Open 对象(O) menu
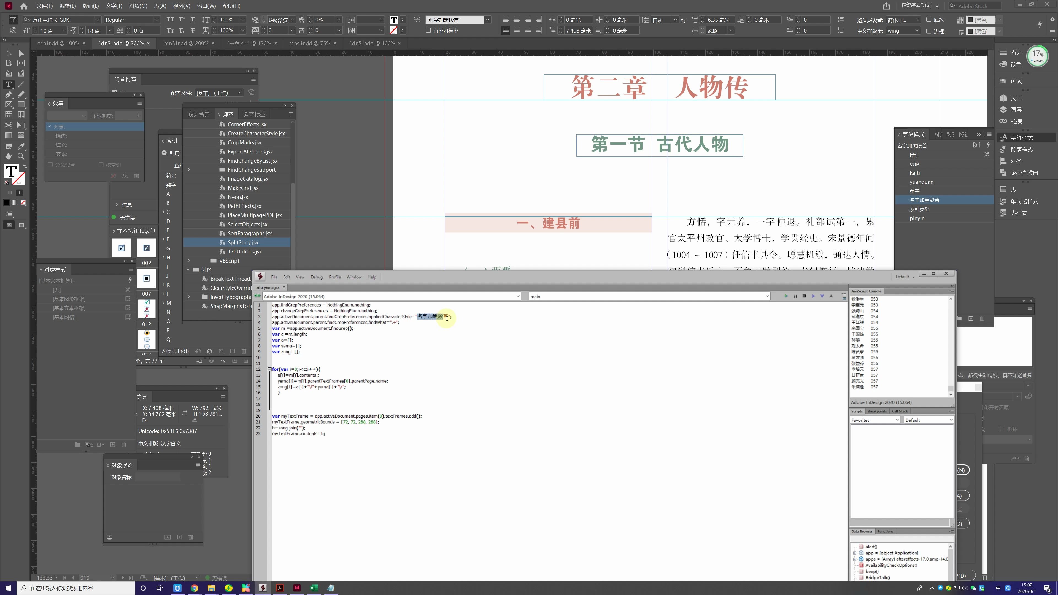1058x595 pixels. click(138, 6)
